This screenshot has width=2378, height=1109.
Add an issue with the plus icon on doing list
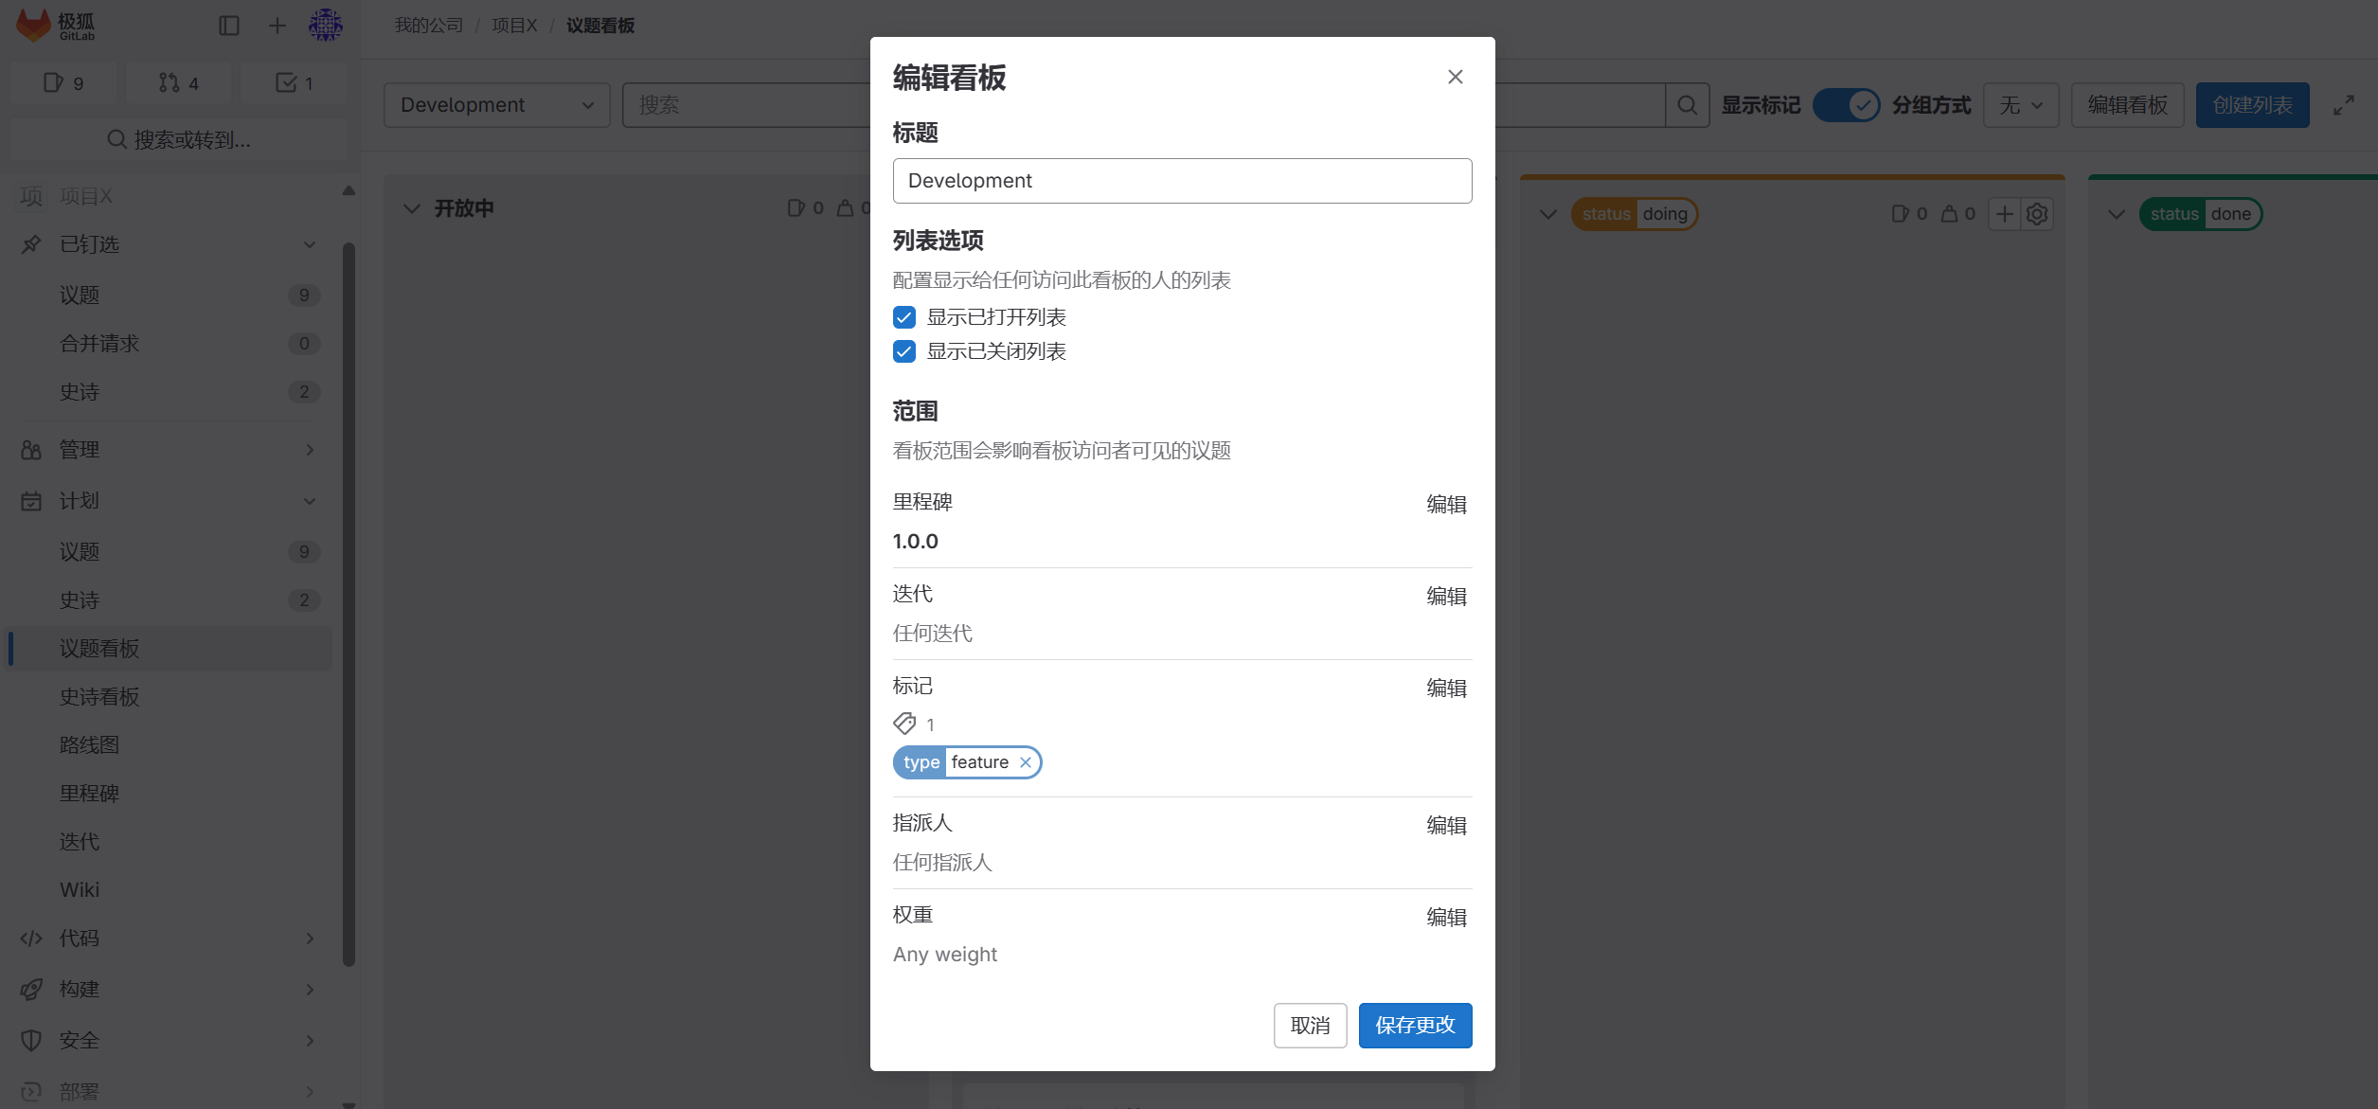[x=2003, y=214]
